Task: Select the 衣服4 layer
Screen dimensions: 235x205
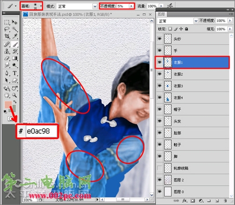Action: pyautogui.click(x=193, y=97)
